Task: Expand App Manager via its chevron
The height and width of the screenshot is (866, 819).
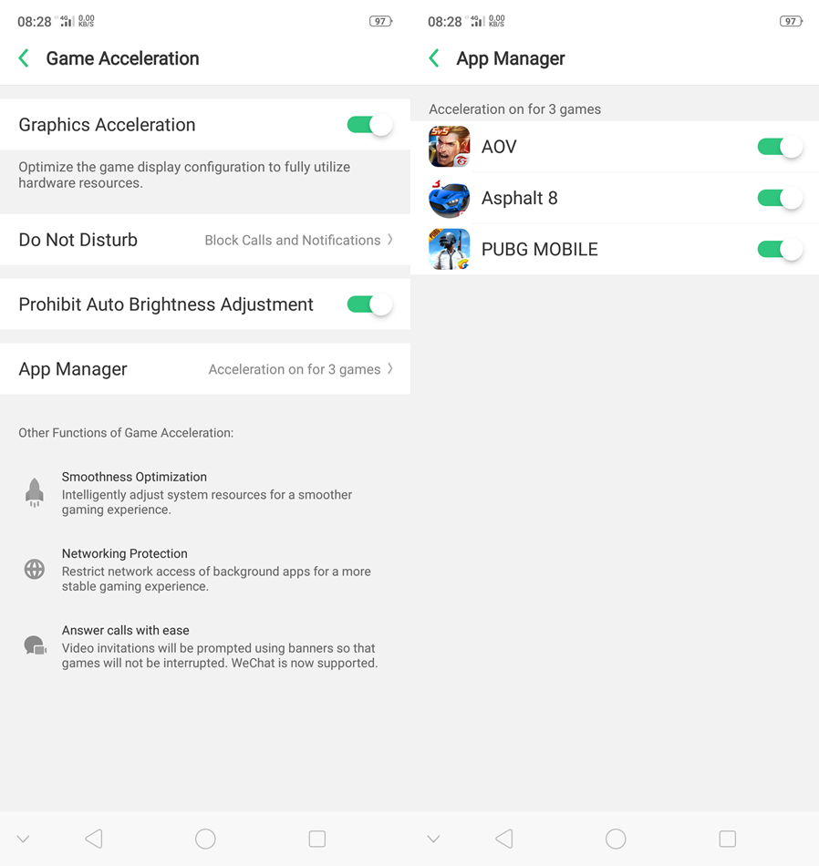Action: 390,369
